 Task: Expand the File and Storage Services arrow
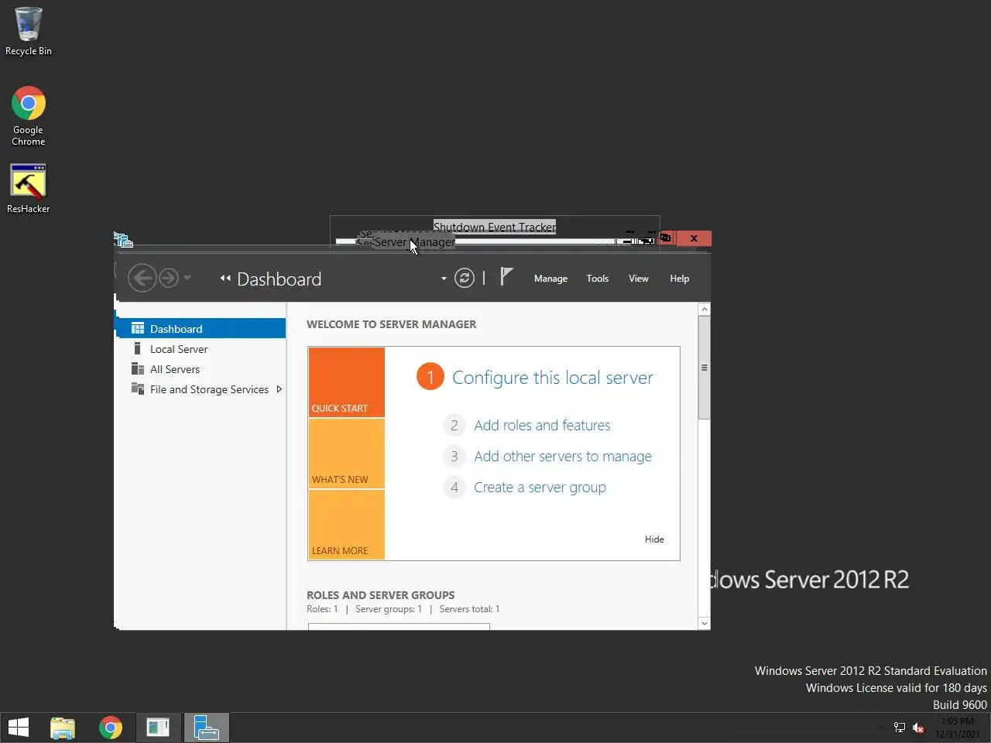279,389
